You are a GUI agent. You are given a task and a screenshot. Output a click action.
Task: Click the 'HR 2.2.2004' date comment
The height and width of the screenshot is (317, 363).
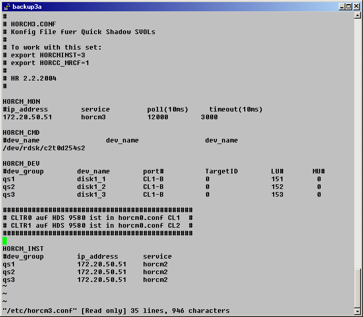tap(34, 78)
